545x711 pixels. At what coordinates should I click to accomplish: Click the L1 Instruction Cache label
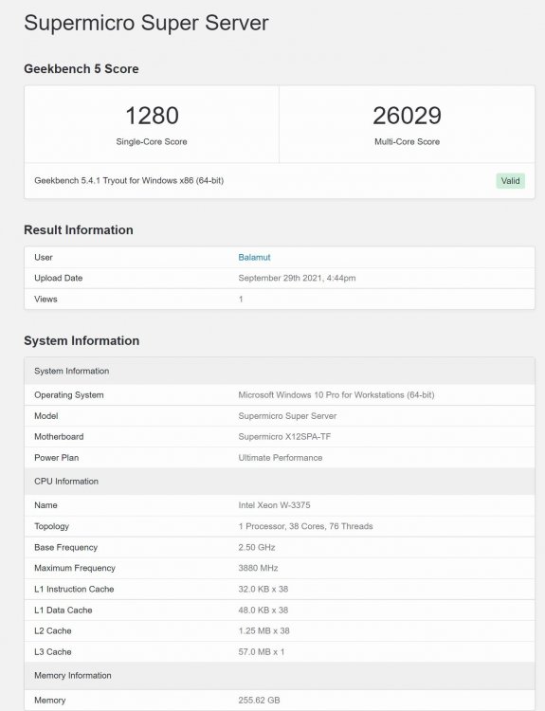point(74,589)
